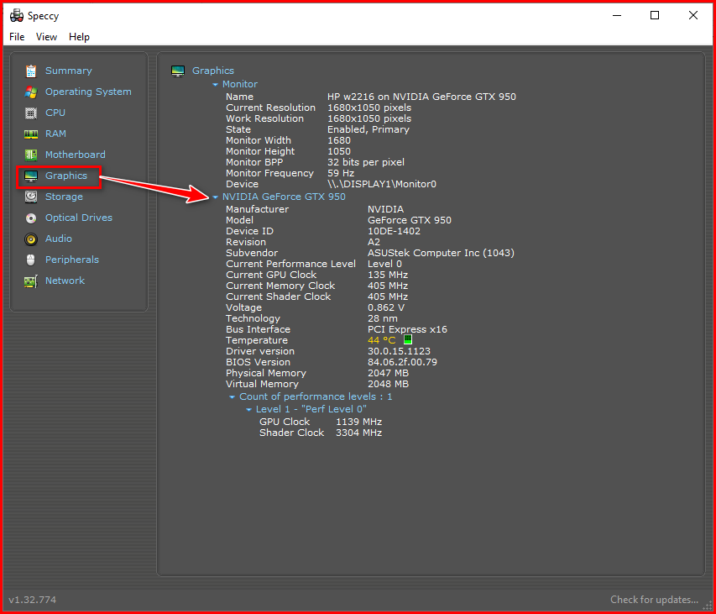Open the Network section

(x=65, y=281)
